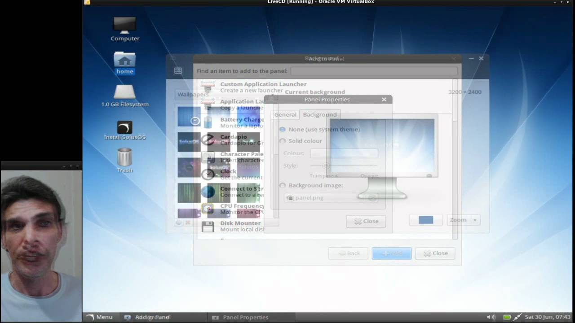Open the home folder desktop icon
Image resolution: width=575 pixels, height=323 pixels.
(x=124, y=63)
